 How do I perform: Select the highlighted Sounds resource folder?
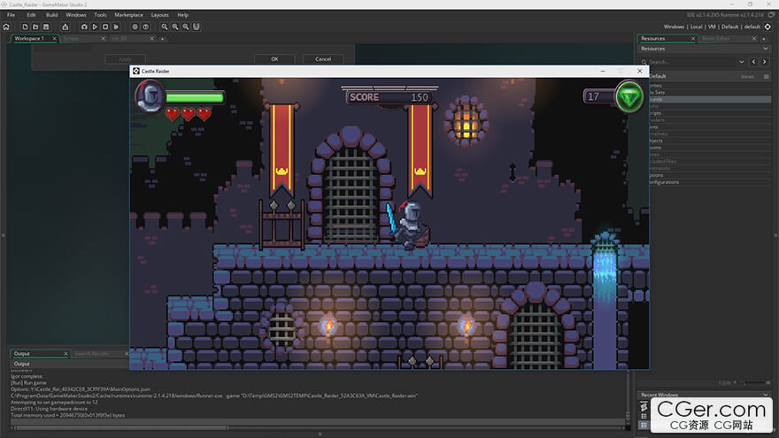711,99
